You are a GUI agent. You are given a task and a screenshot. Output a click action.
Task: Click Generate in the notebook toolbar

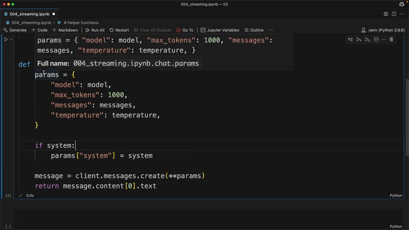(15, 30)
